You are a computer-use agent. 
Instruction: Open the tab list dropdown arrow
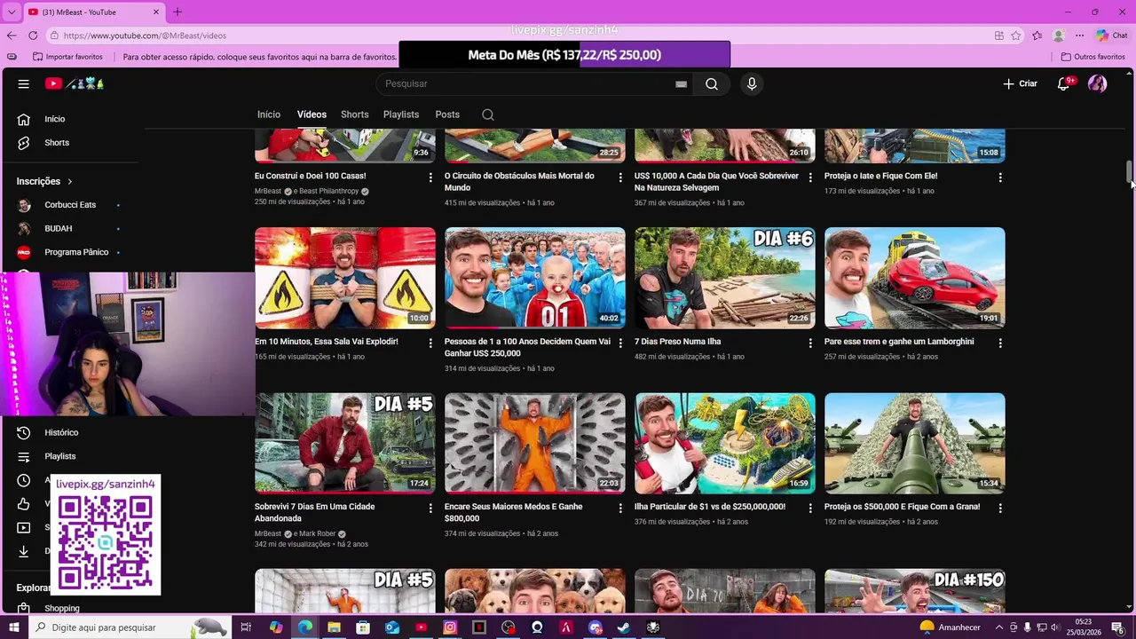click(x=12, y=12)
